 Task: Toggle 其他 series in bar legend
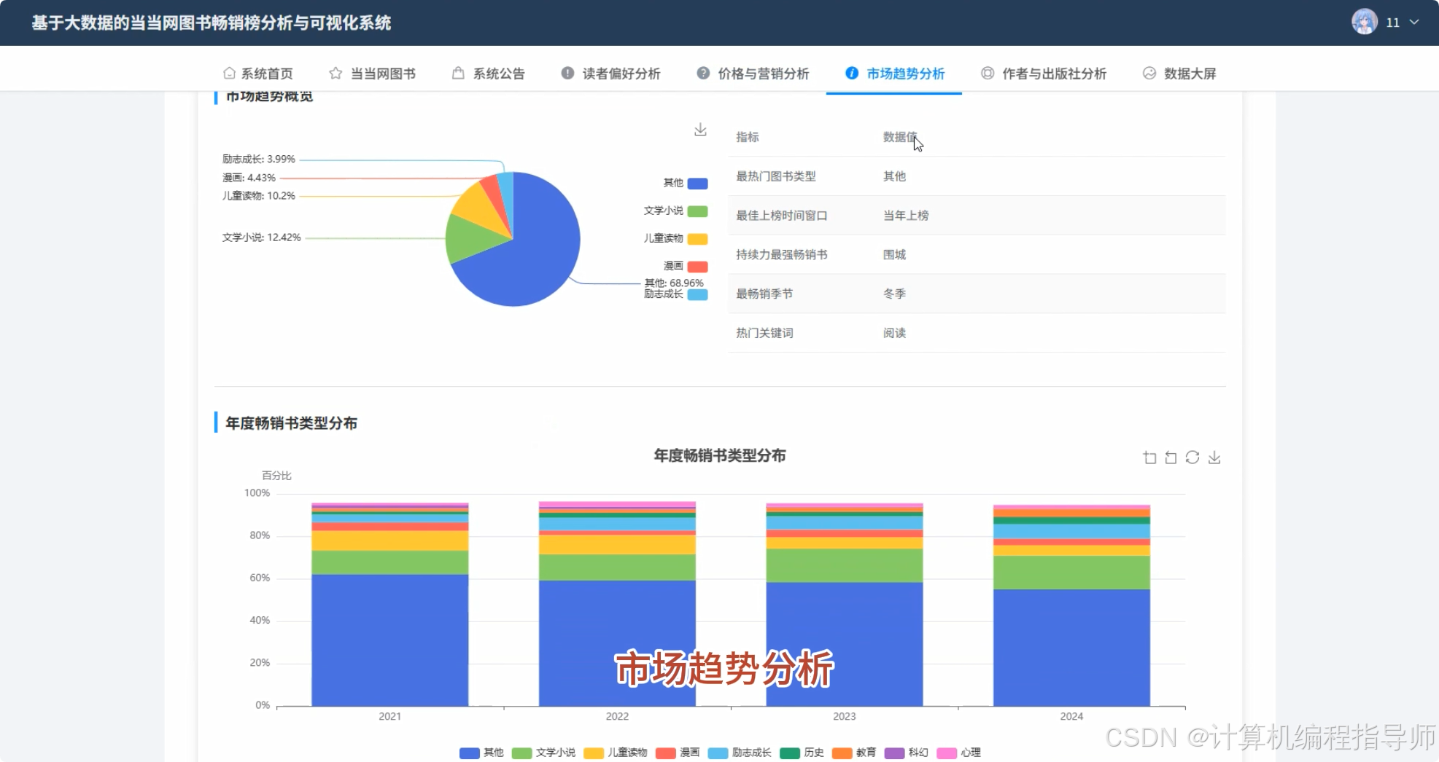481,753
